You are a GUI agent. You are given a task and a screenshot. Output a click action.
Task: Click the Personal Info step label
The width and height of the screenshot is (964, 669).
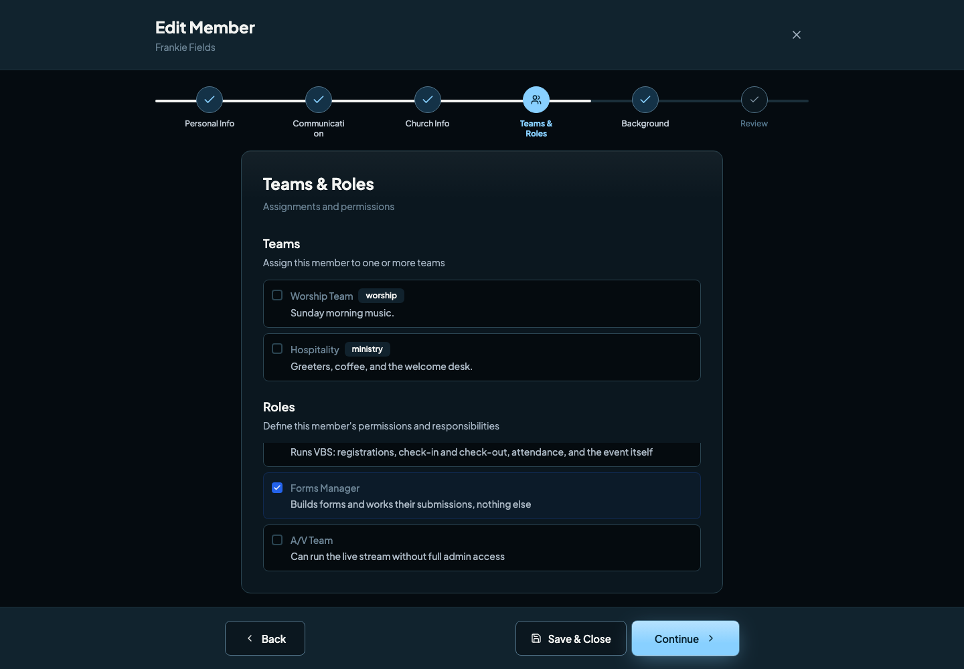210,124
